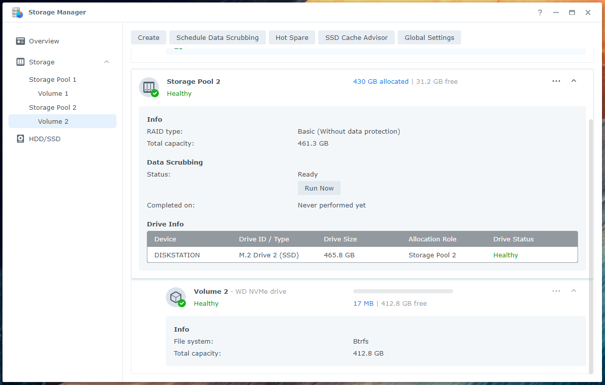Open the HDD/SSD sidebar icon
605x385 pixels.
pos(20,139)
